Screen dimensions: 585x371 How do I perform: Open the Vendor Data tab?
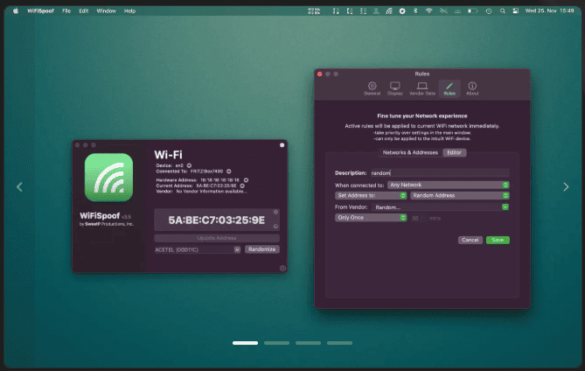point(422,89)
